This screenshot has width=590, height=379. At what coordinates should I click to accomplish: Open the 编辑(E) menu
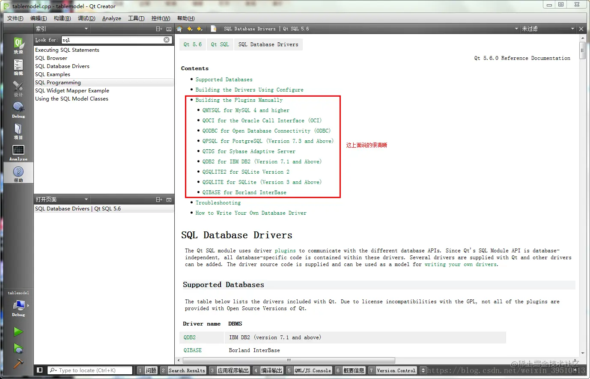pos(39,18)
